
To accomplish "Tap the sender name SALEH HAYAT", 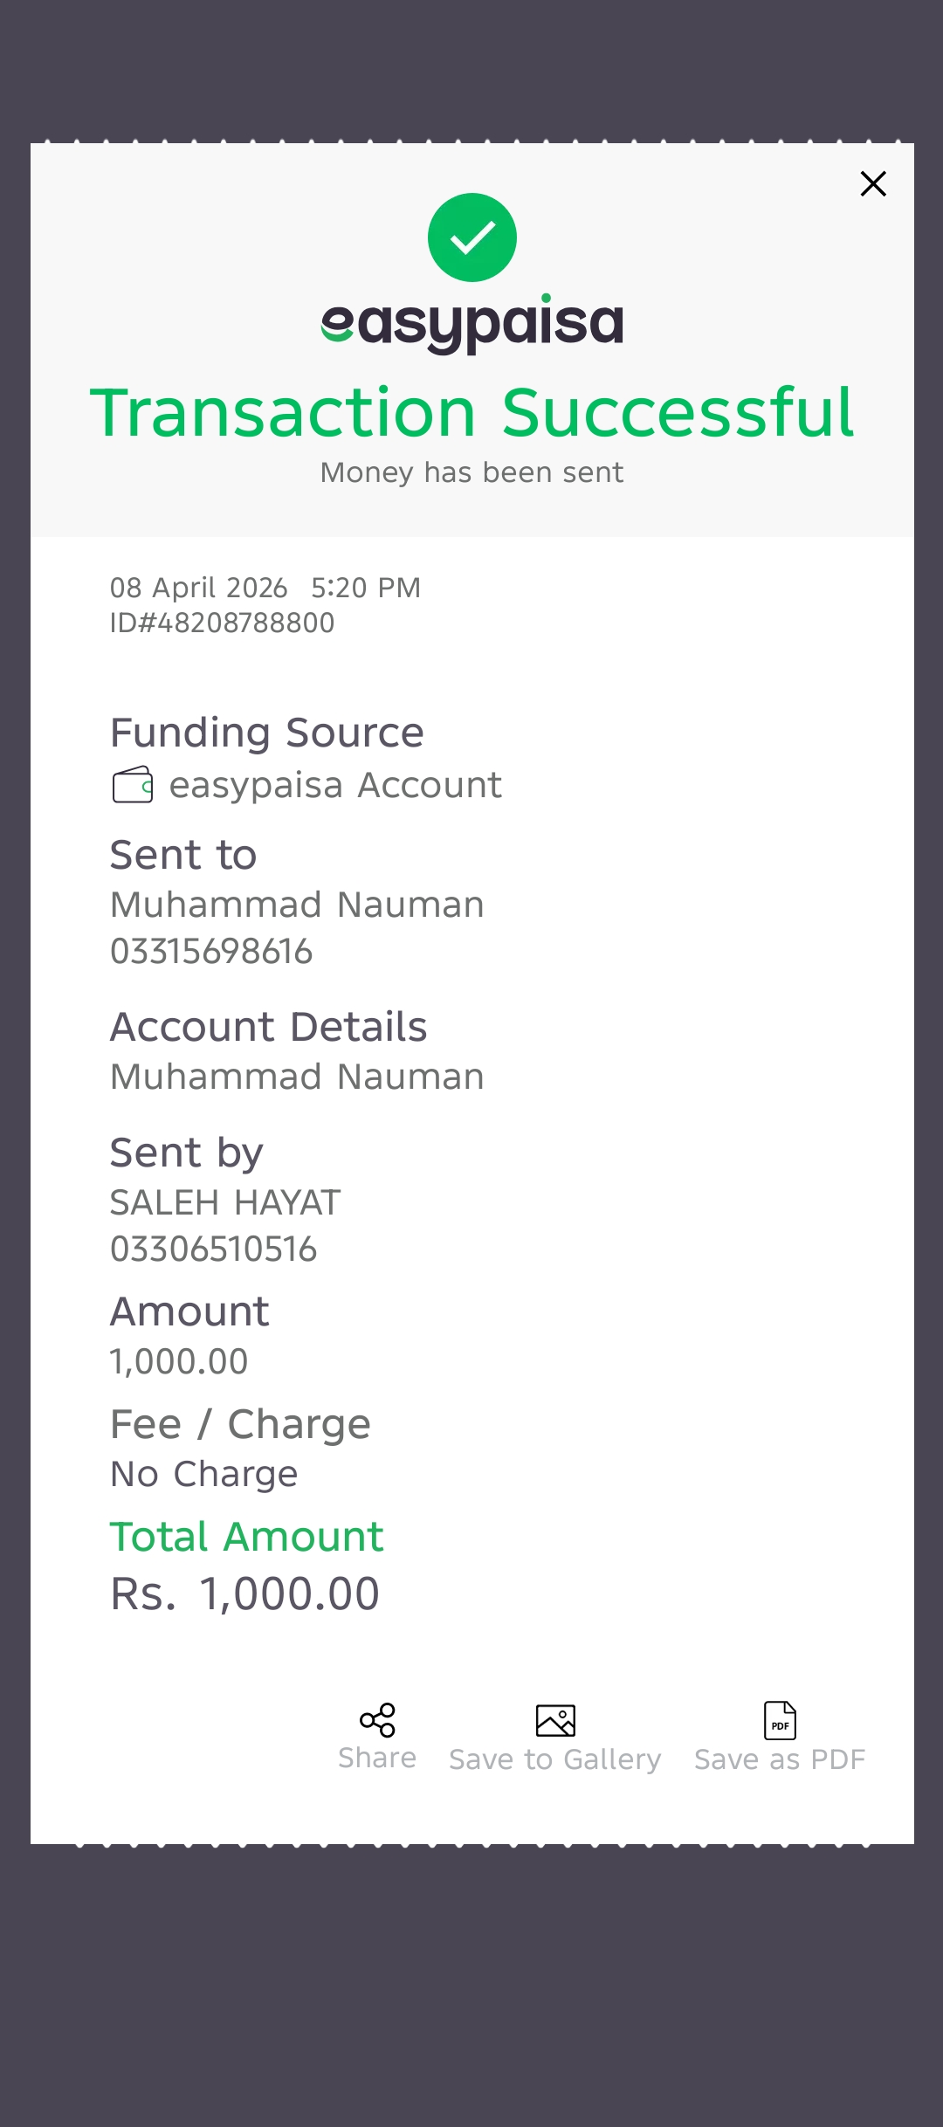I will 225,1203.
